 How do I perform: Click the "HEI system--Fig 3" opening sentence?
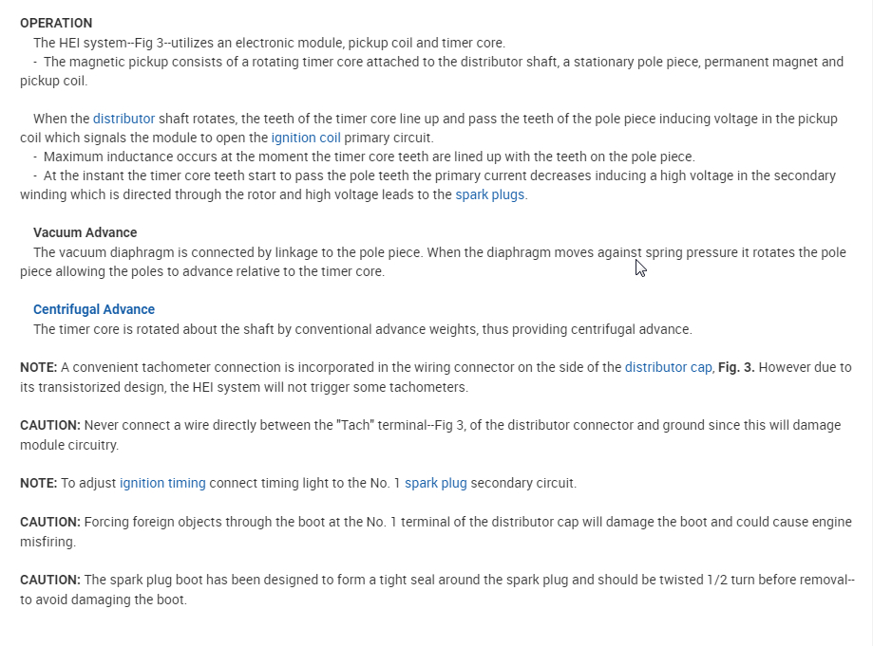click(269, 43)
